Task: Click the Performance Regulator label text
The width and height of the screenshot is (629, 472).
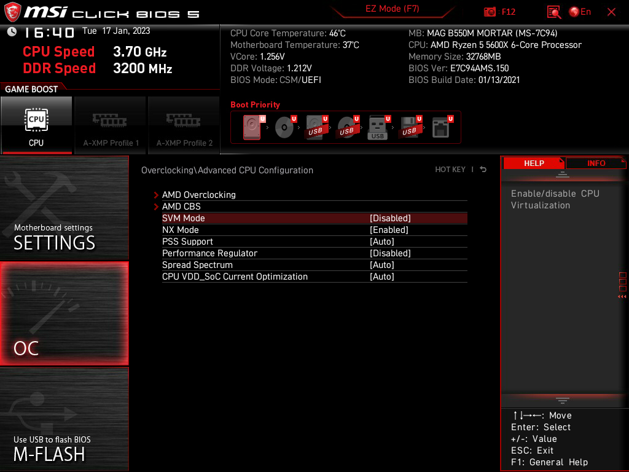Action: (209, 253)
